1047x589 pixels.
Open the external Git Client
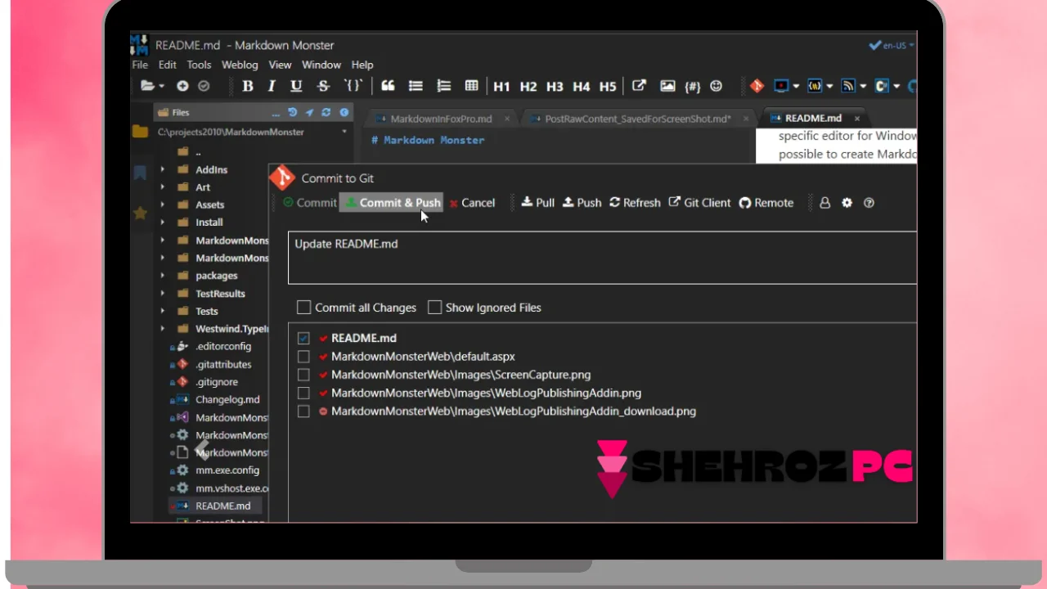click(x=699, y=203)
